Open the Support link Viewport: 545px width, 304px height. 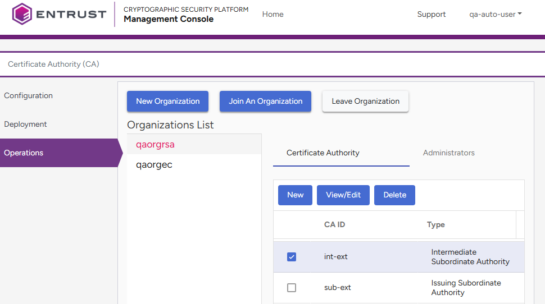(431, 15)
